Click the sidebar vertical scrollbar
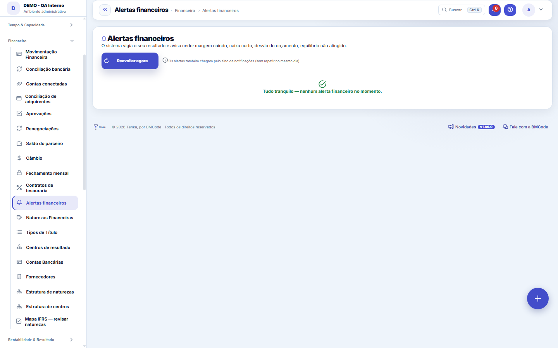The height and width of the screenshot is (348, 558). [84, 122]
